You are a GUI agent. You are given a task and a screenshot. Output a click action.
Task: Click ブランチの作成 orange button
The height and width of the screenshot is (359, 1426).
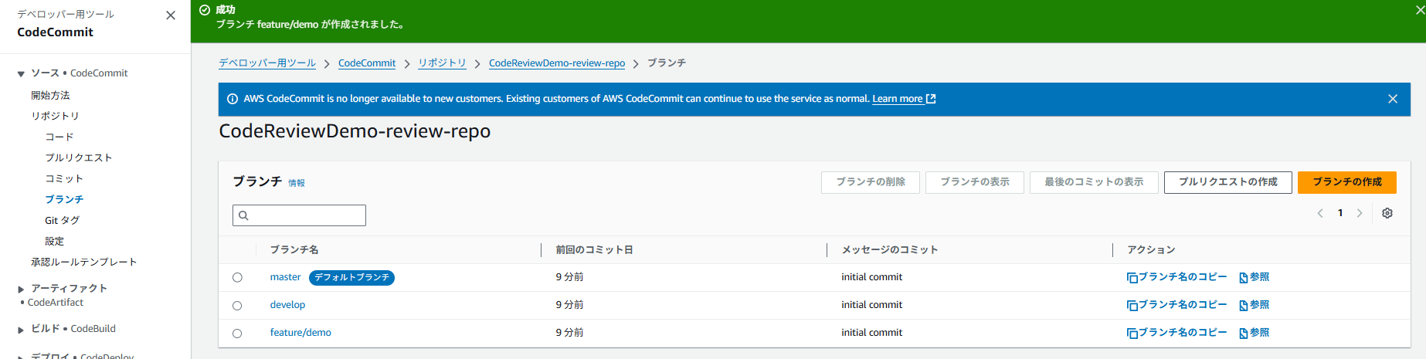coord(1347,182)
